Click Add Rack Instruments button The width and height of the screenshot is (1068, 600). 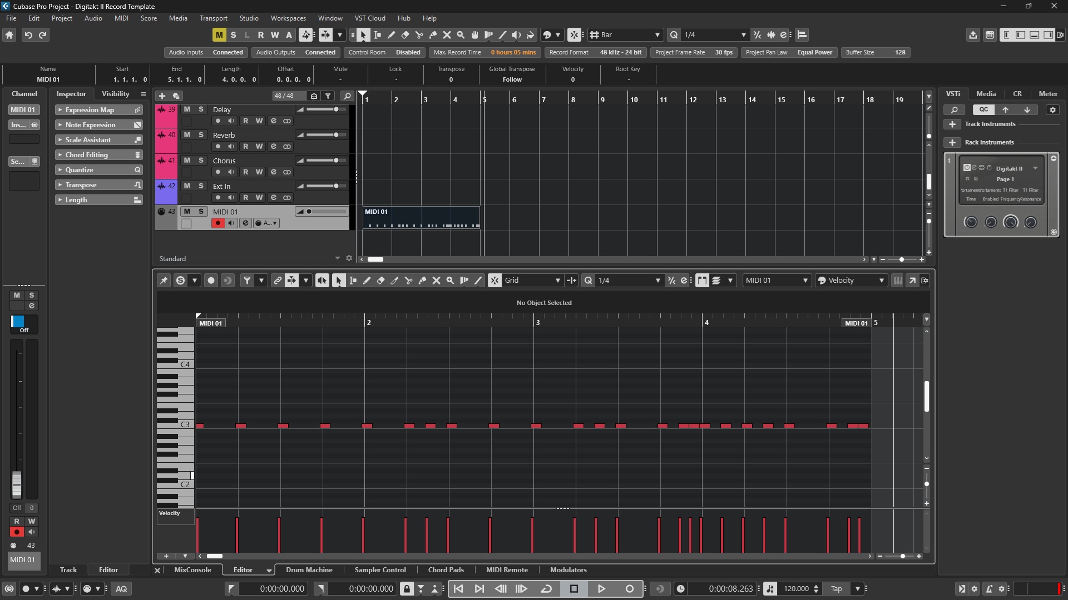point(952,142)
